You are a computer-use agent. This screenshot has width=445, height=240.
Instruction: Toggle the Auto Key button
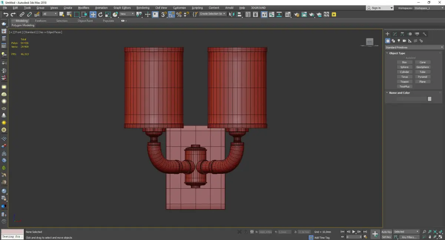[x=386, y=231]
